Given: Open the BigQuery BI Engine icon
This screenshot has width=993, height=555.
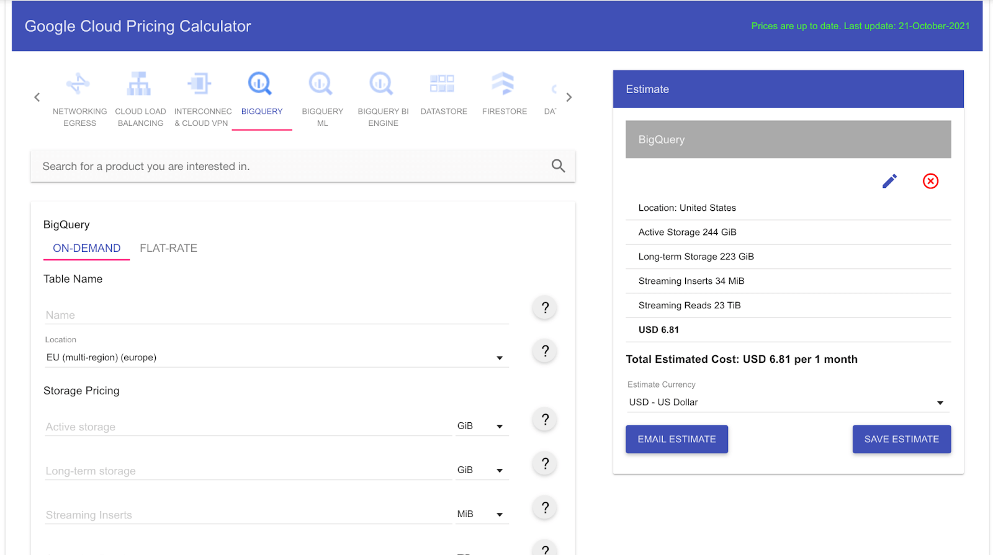Looking at the screenshot, I should [382, 84].
